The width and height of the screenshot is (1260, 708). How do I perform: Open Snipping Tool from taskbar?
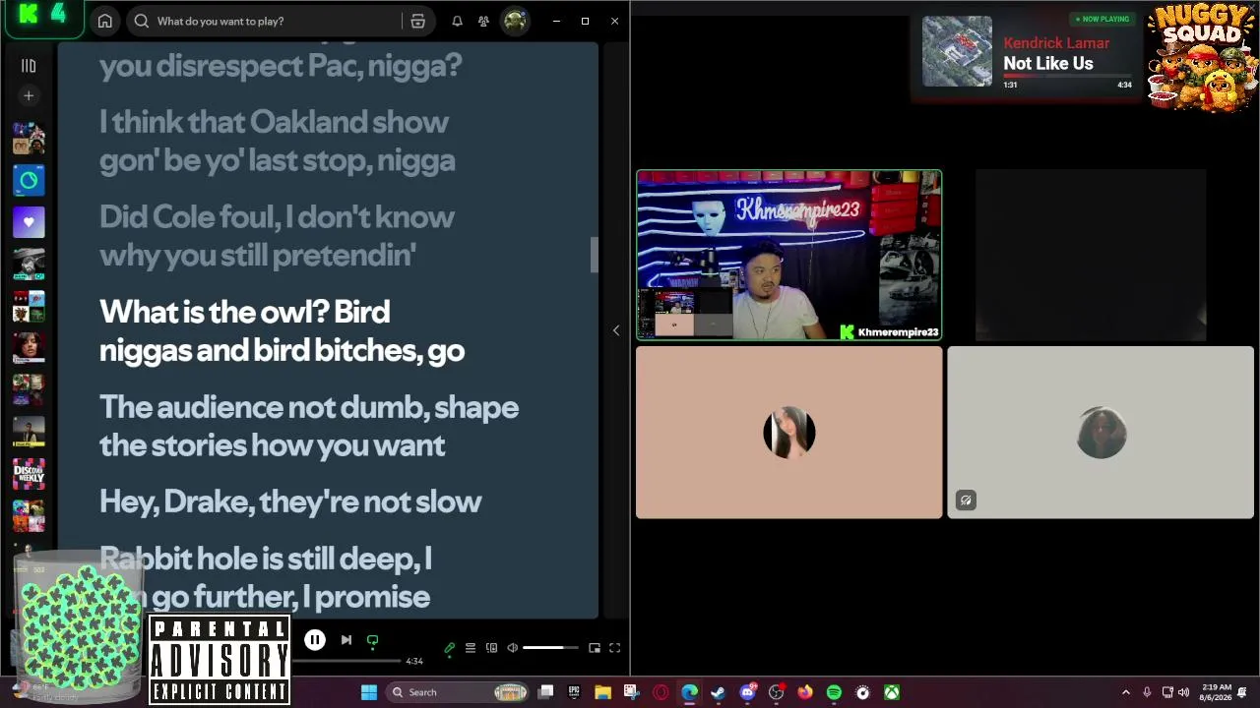coord(631,692)
